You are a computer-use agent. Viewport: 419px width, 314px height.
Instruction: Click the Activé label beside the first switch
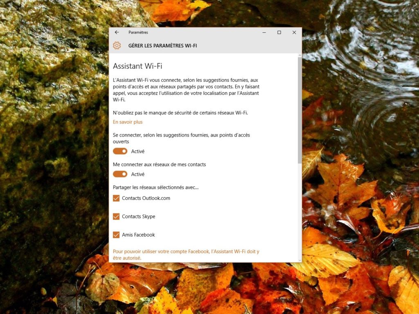point(137,151)
